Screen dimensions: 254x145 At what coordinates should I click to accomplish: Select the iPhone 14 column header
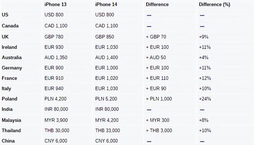click(106, 4)
